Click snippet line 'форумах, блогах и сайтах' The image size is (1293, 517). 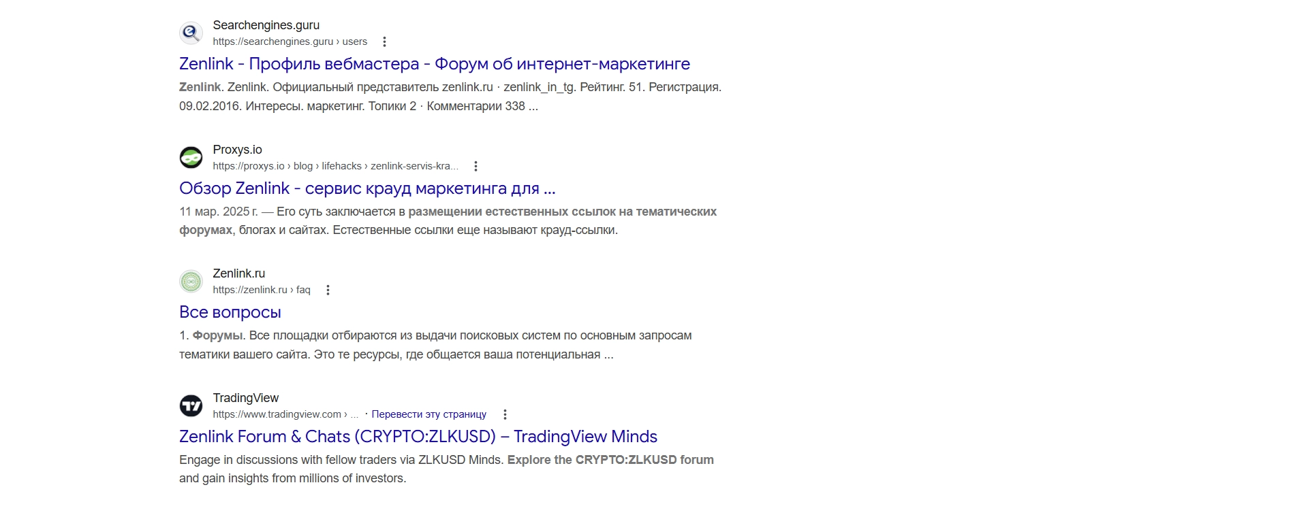pyautogui.click(x=399, y=230)
